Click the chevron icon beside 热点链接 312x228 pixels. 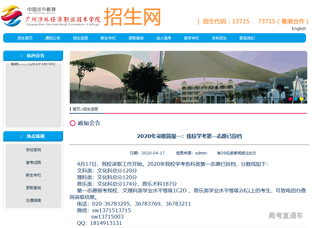[x=21, y=136]
